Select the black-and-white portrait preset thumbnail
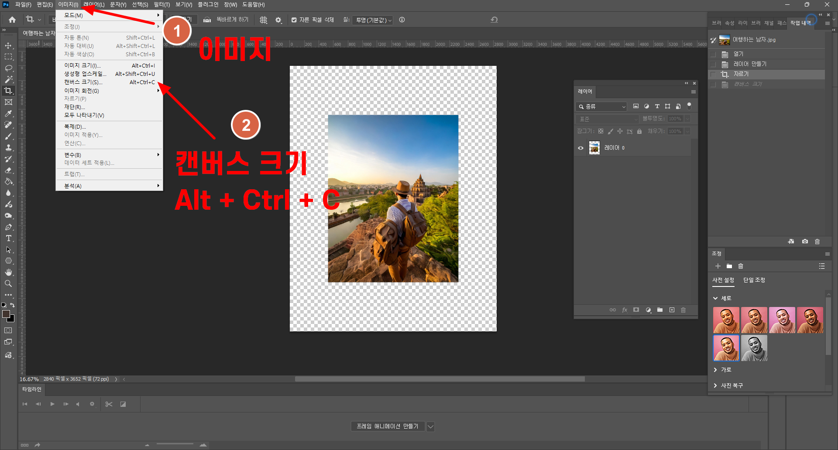Screen dimensions: 838x450 754,348
